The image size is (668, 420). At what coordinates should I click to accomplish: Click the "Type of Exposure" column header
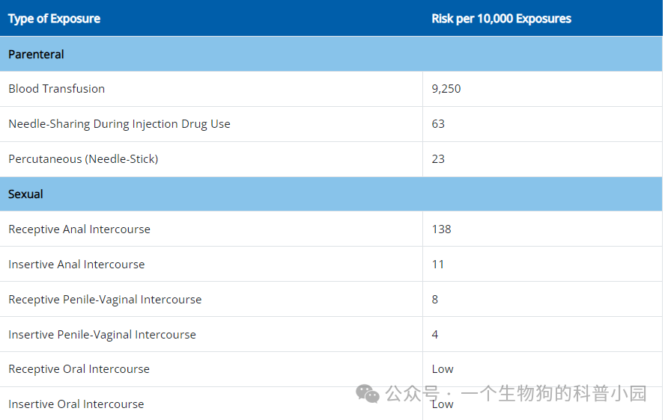[54, 19]
